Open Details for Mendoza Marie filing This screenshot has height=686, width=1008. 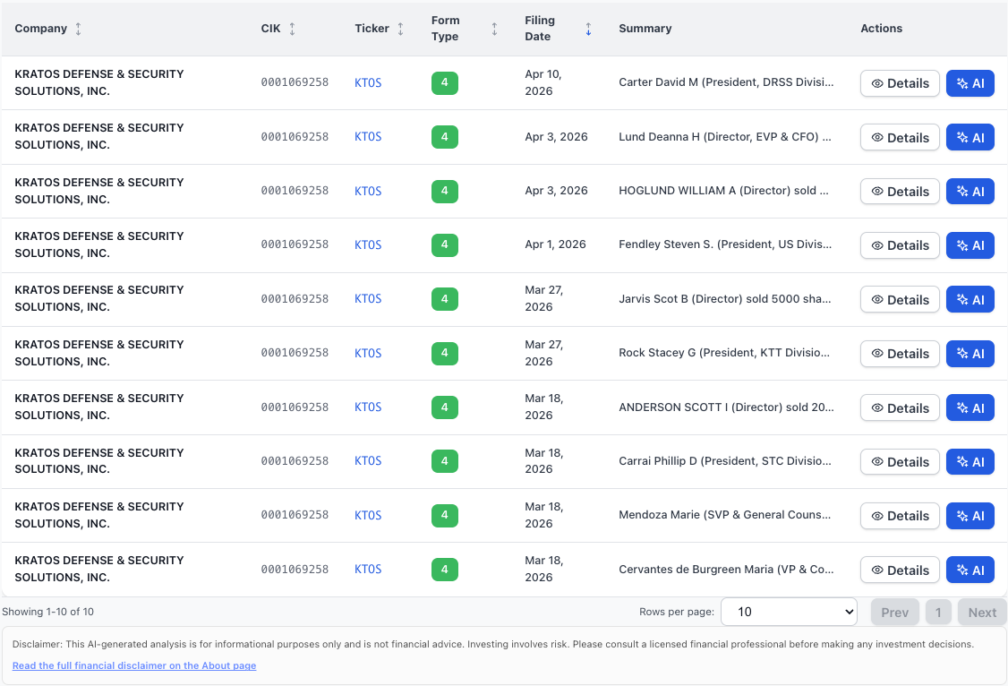click(900, 516)
